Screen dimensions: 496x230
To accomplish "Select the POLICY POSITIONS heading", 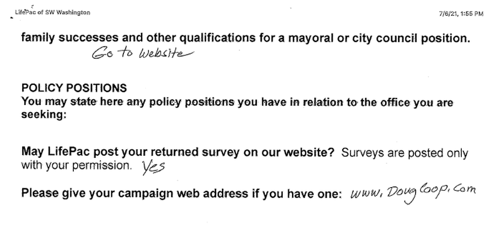I will pyautogui.click(x=74, y=88).
